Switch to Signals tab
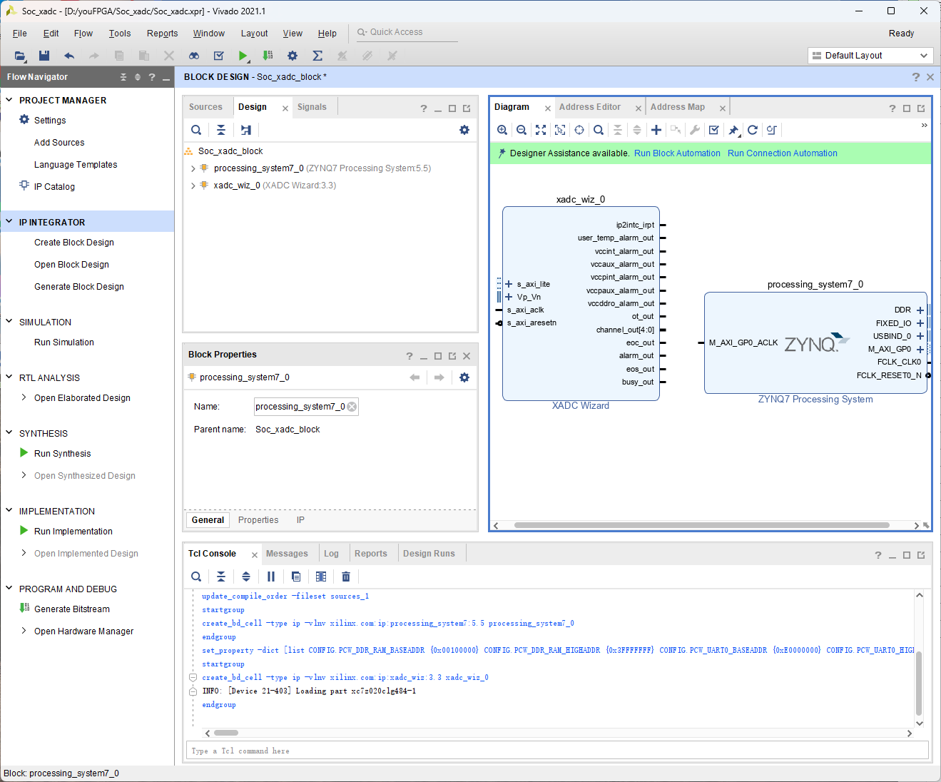Screen dimensions: 941x782 click(x=312, y=107)
